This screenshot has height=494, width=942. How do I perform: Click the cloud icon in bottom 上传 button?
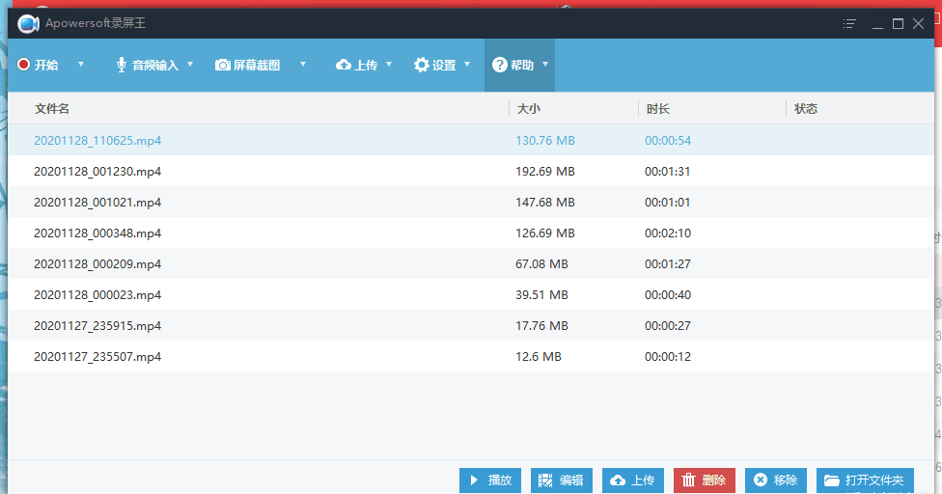pos(618,480)
